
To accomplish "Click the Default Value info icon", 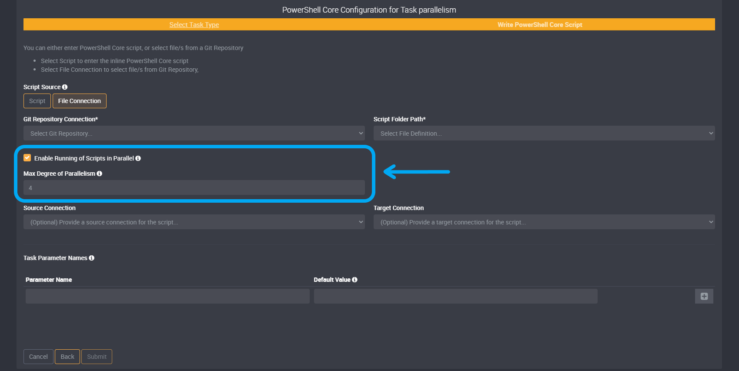I will click(x=354, y=280).
